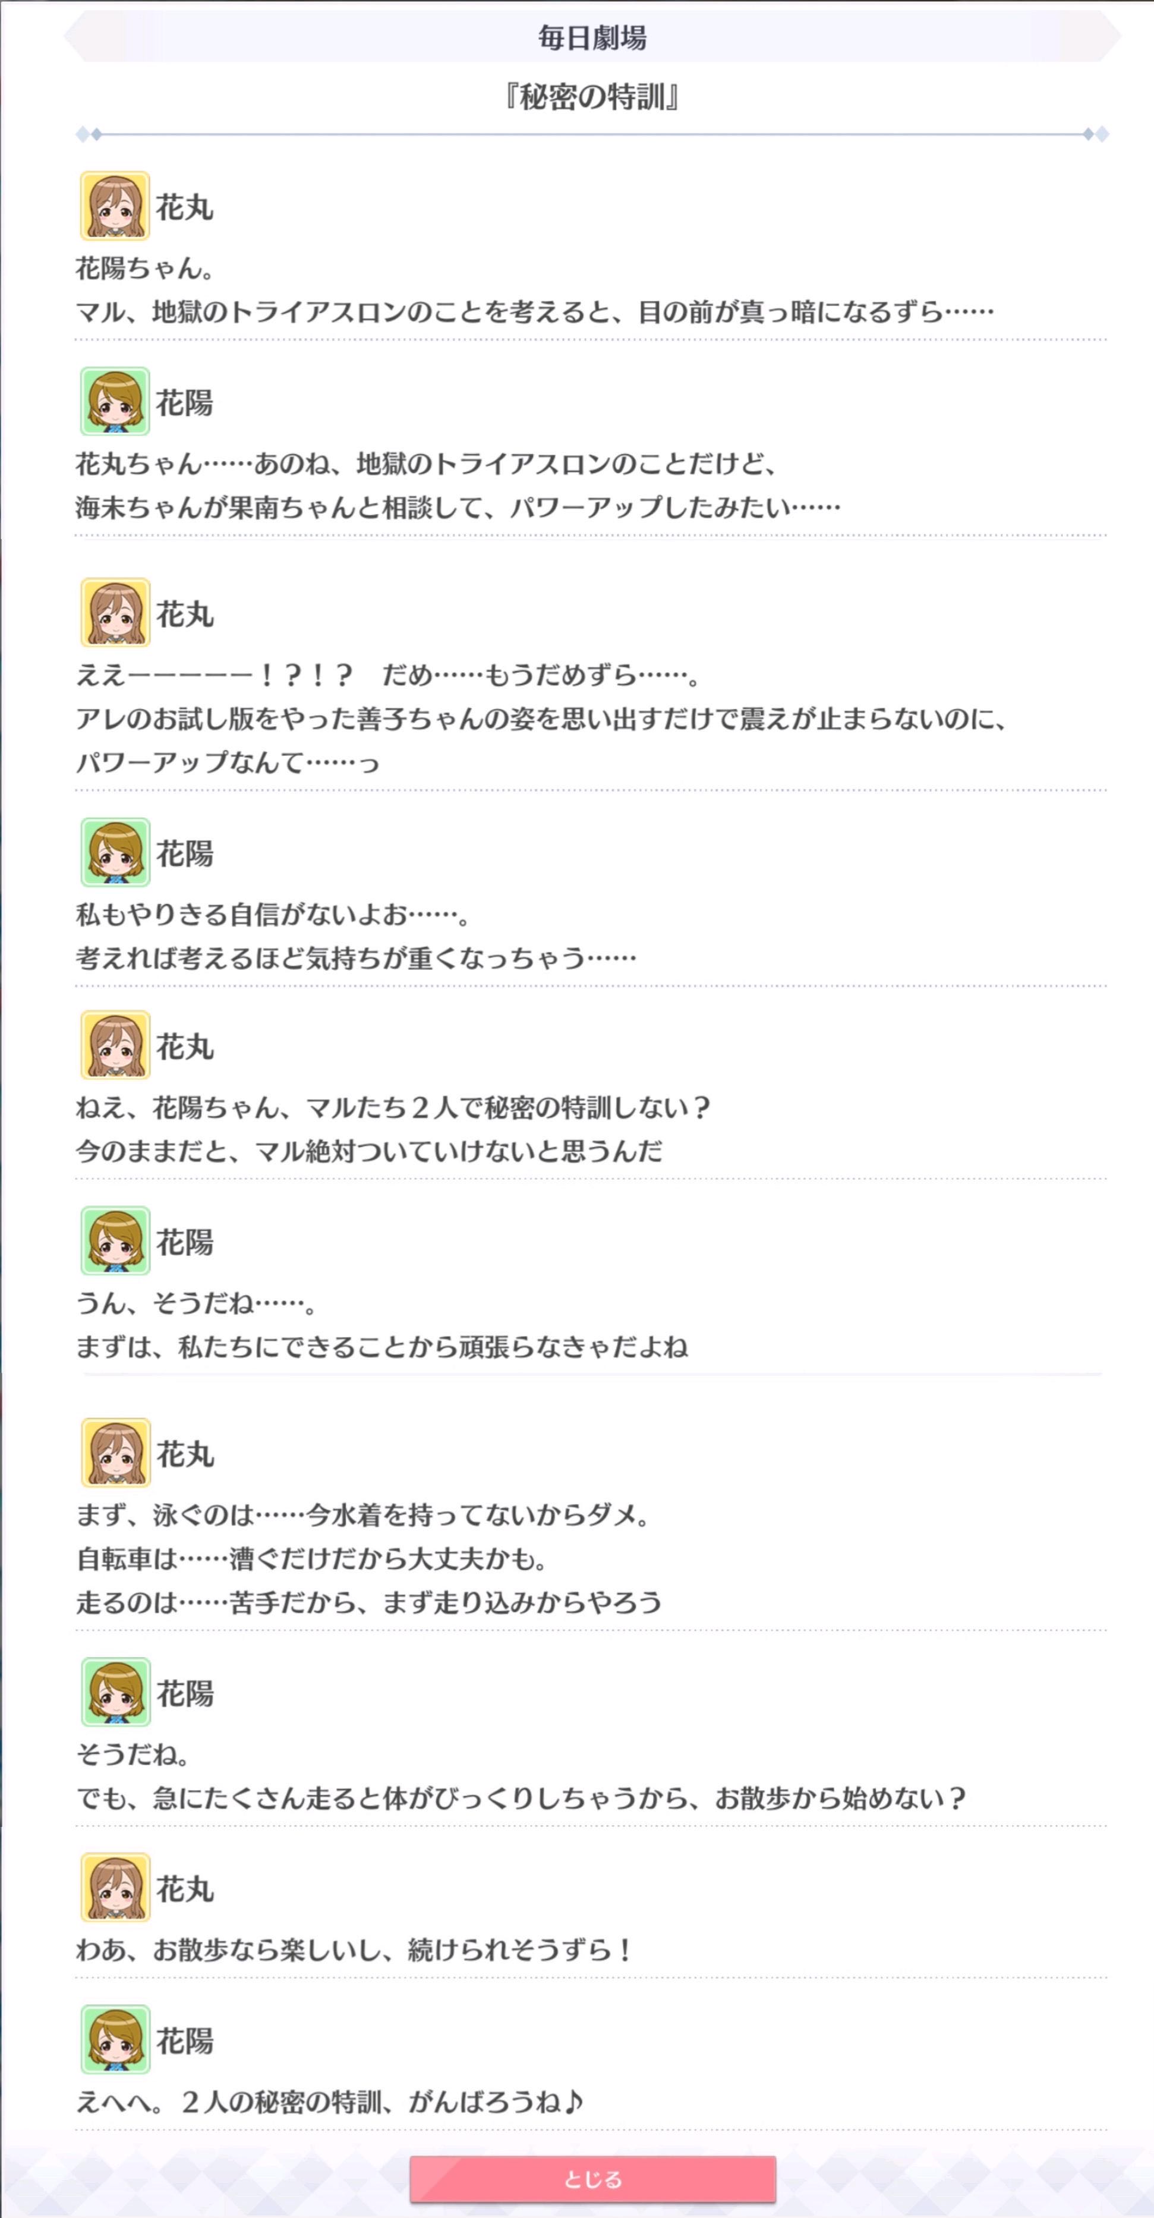Viewport: 1154px width, 2218px height.
Task: Click Hanamaru's avatar above the ええーーーーー!?!? message
Action: pos(115,613)
